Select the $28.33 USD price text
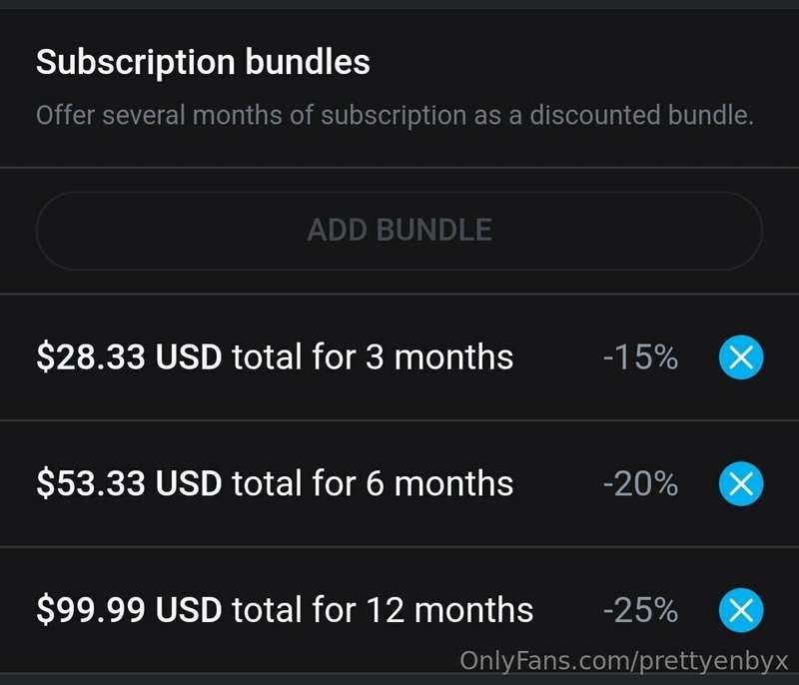The height and width of the screenshot is (685, 799). pos(129,356)
